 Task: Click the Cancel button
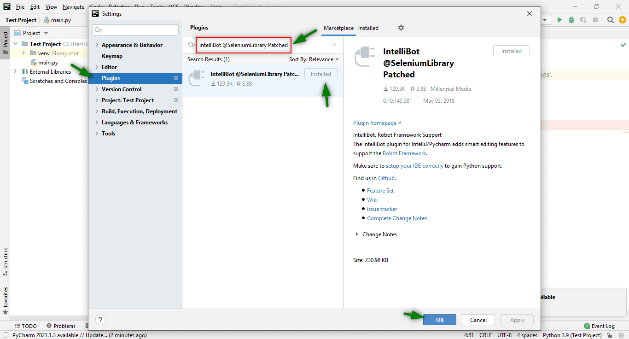point(478,320)
